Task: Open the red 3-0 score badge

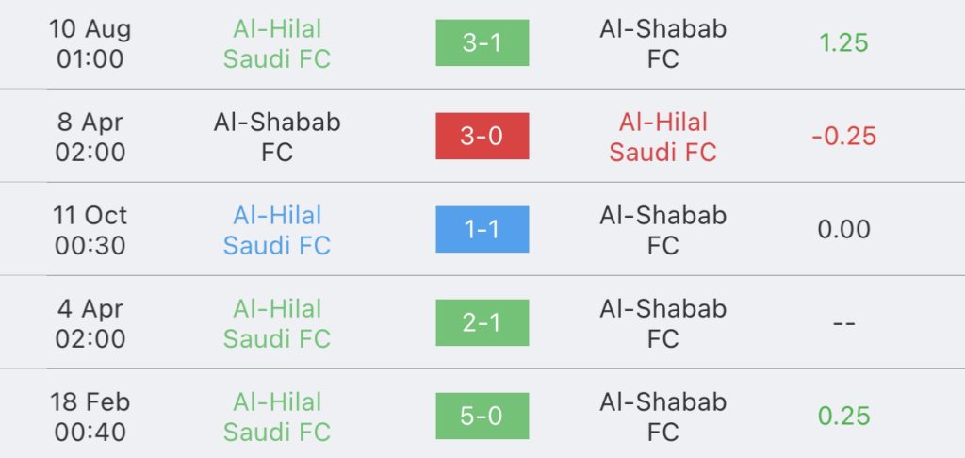Action: tap(482, 136)
